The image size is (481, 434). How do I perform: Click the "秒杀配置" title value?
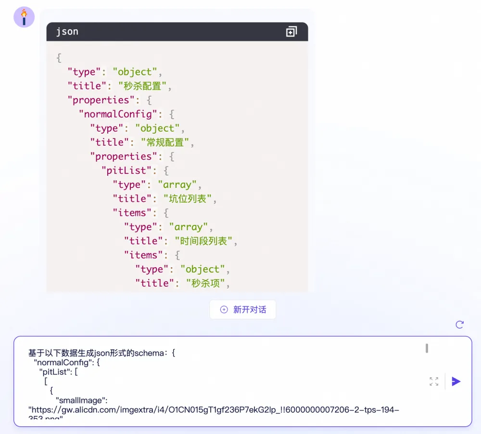click(143, 86)
